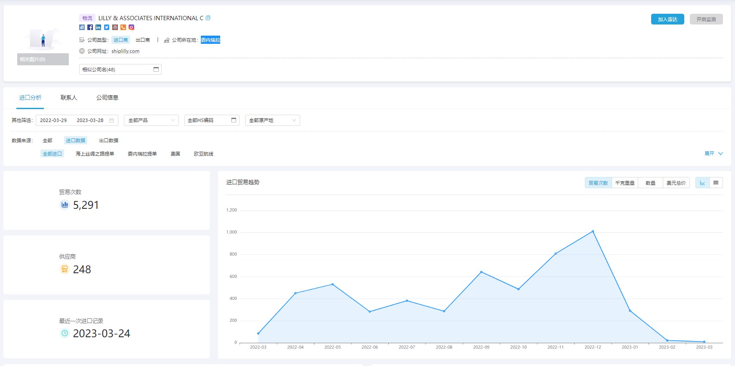The image size is (735, 366).
Task: Show chart by 美元总价
Action: click(x=677, y=183)
